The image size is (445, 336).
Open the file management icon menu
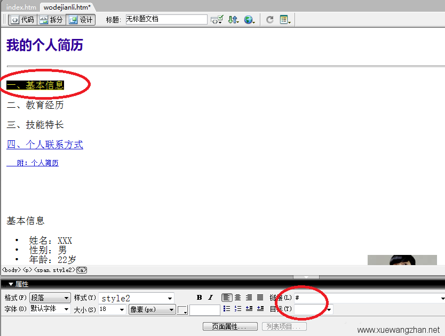[x=233, y=20]
